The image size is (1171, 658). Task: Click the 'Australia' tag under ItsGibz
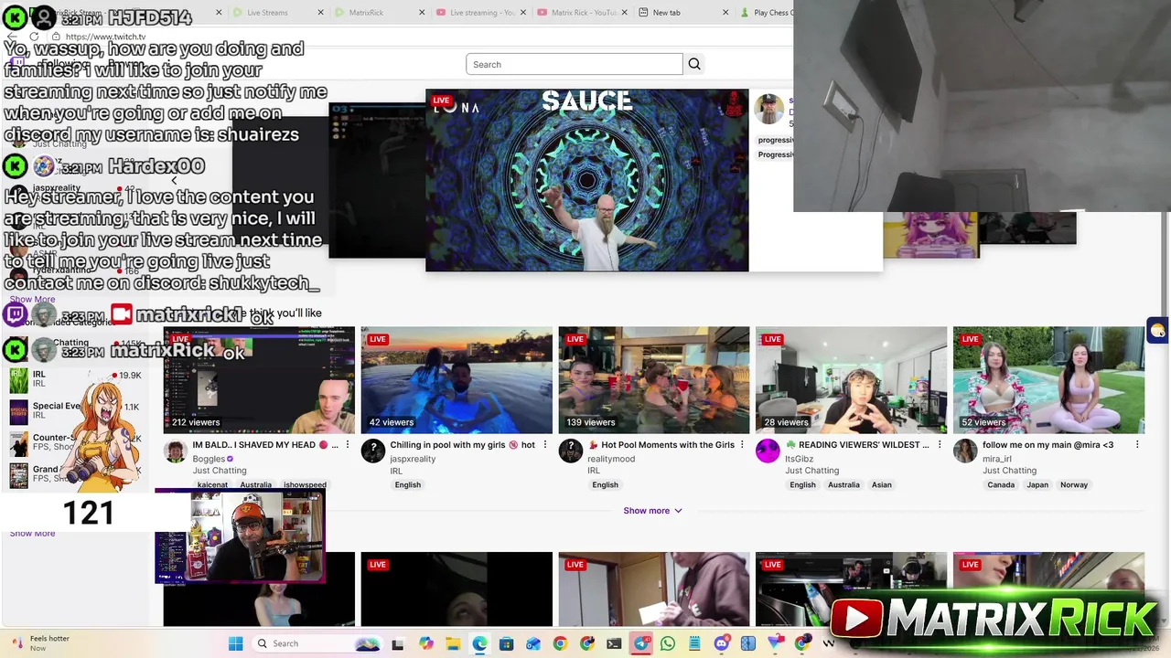pos(843,485)
